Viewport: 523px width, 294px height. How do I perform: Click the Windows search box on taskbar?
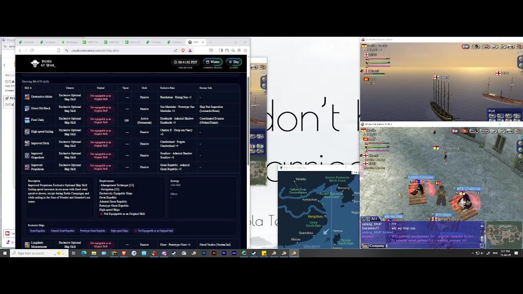pos(39,253)
